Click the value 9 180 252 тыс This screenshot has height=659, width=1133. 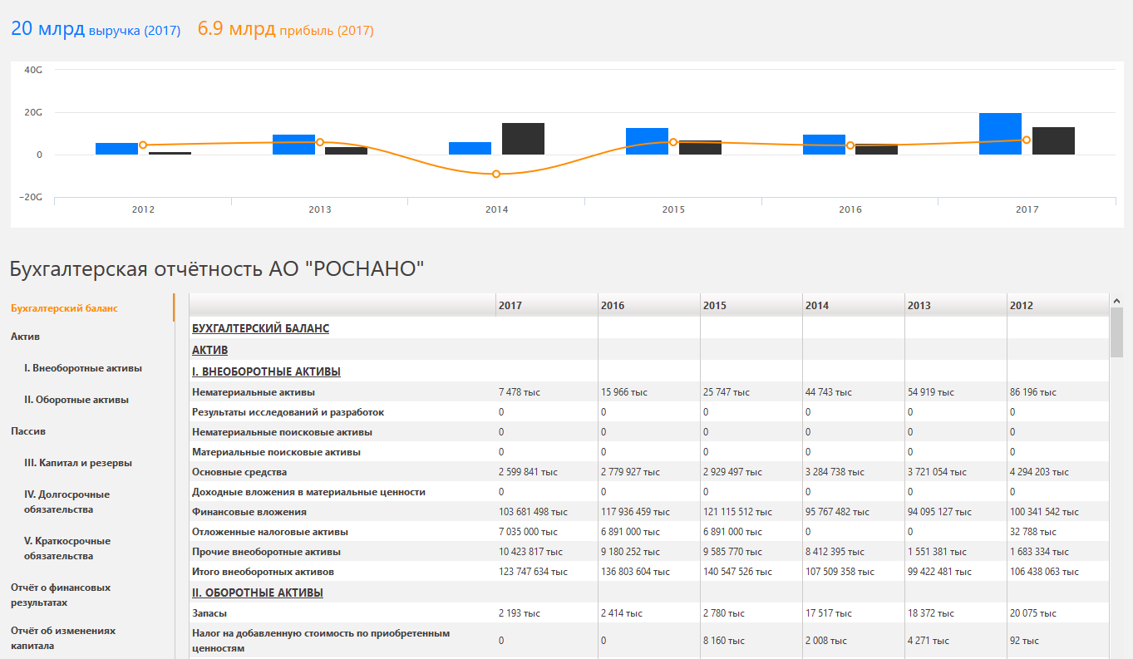pyautogui.click(x=630, y=552)
